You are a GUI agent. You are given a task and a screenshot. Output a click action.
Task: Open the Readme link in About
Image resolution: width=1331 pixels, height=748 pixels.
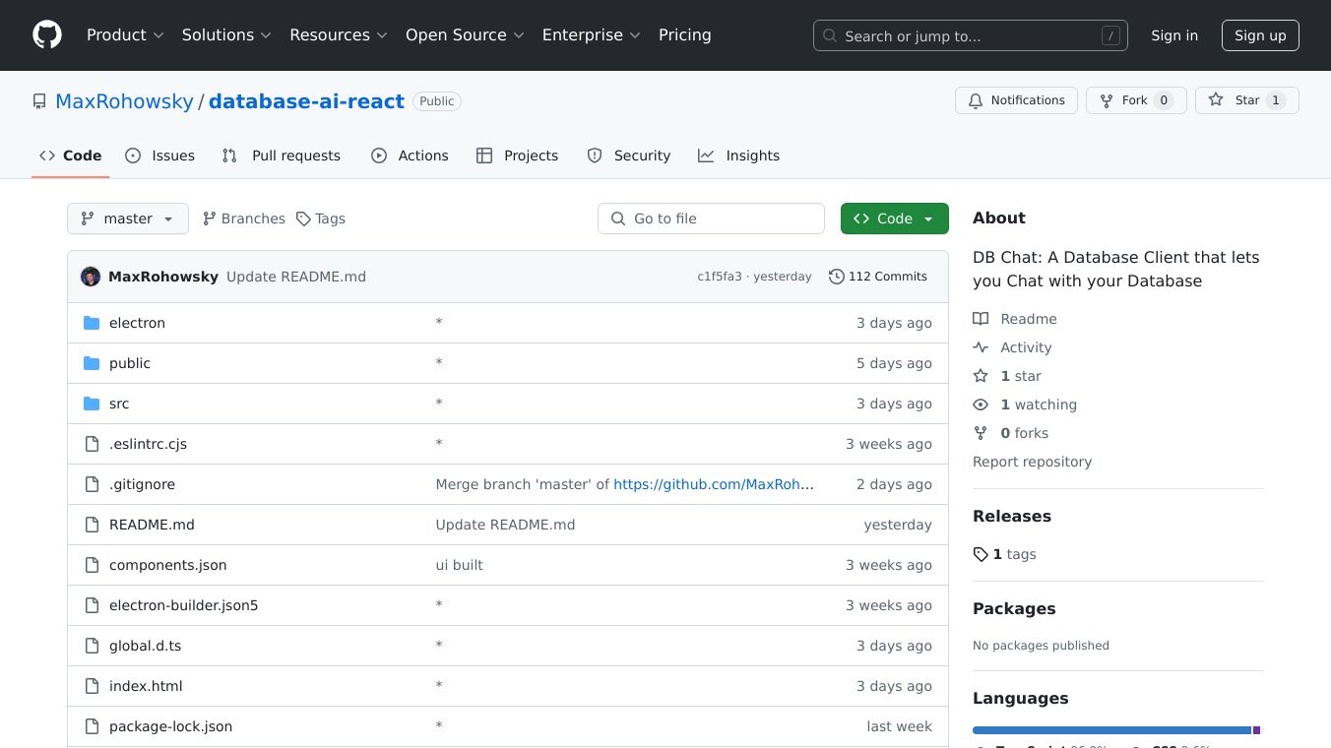coord(1028,319)
